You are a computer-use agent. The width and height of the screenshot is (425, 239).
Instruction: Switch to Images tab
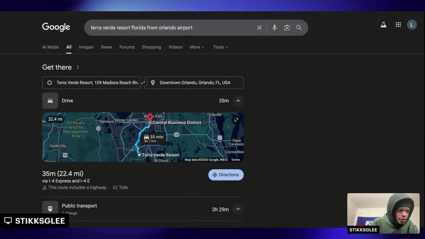tap(86, 47)
